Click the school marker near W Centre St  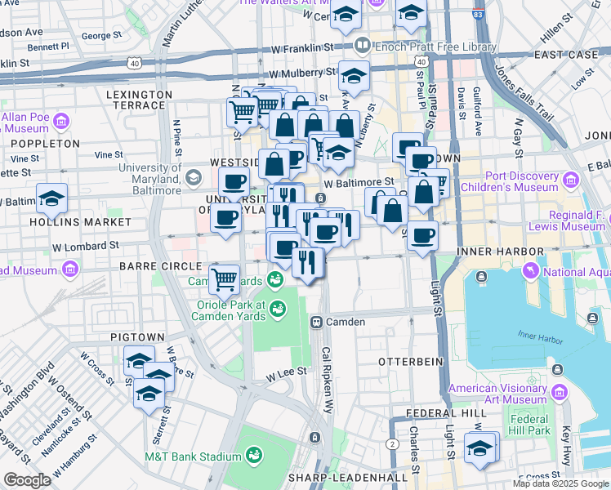346,16
